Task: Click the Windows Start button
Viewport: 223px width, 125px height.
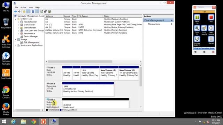Action: click(4, 122)
